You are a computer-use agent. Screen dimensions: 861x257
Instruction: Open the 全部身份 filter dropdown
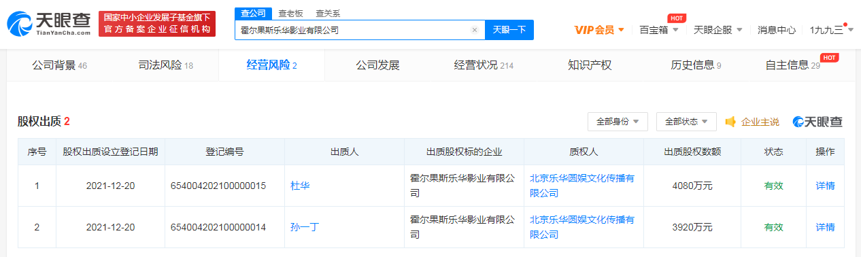tap(618, 122)
